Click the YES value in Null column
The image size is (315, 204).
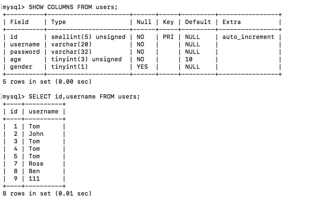pos(142,67)
